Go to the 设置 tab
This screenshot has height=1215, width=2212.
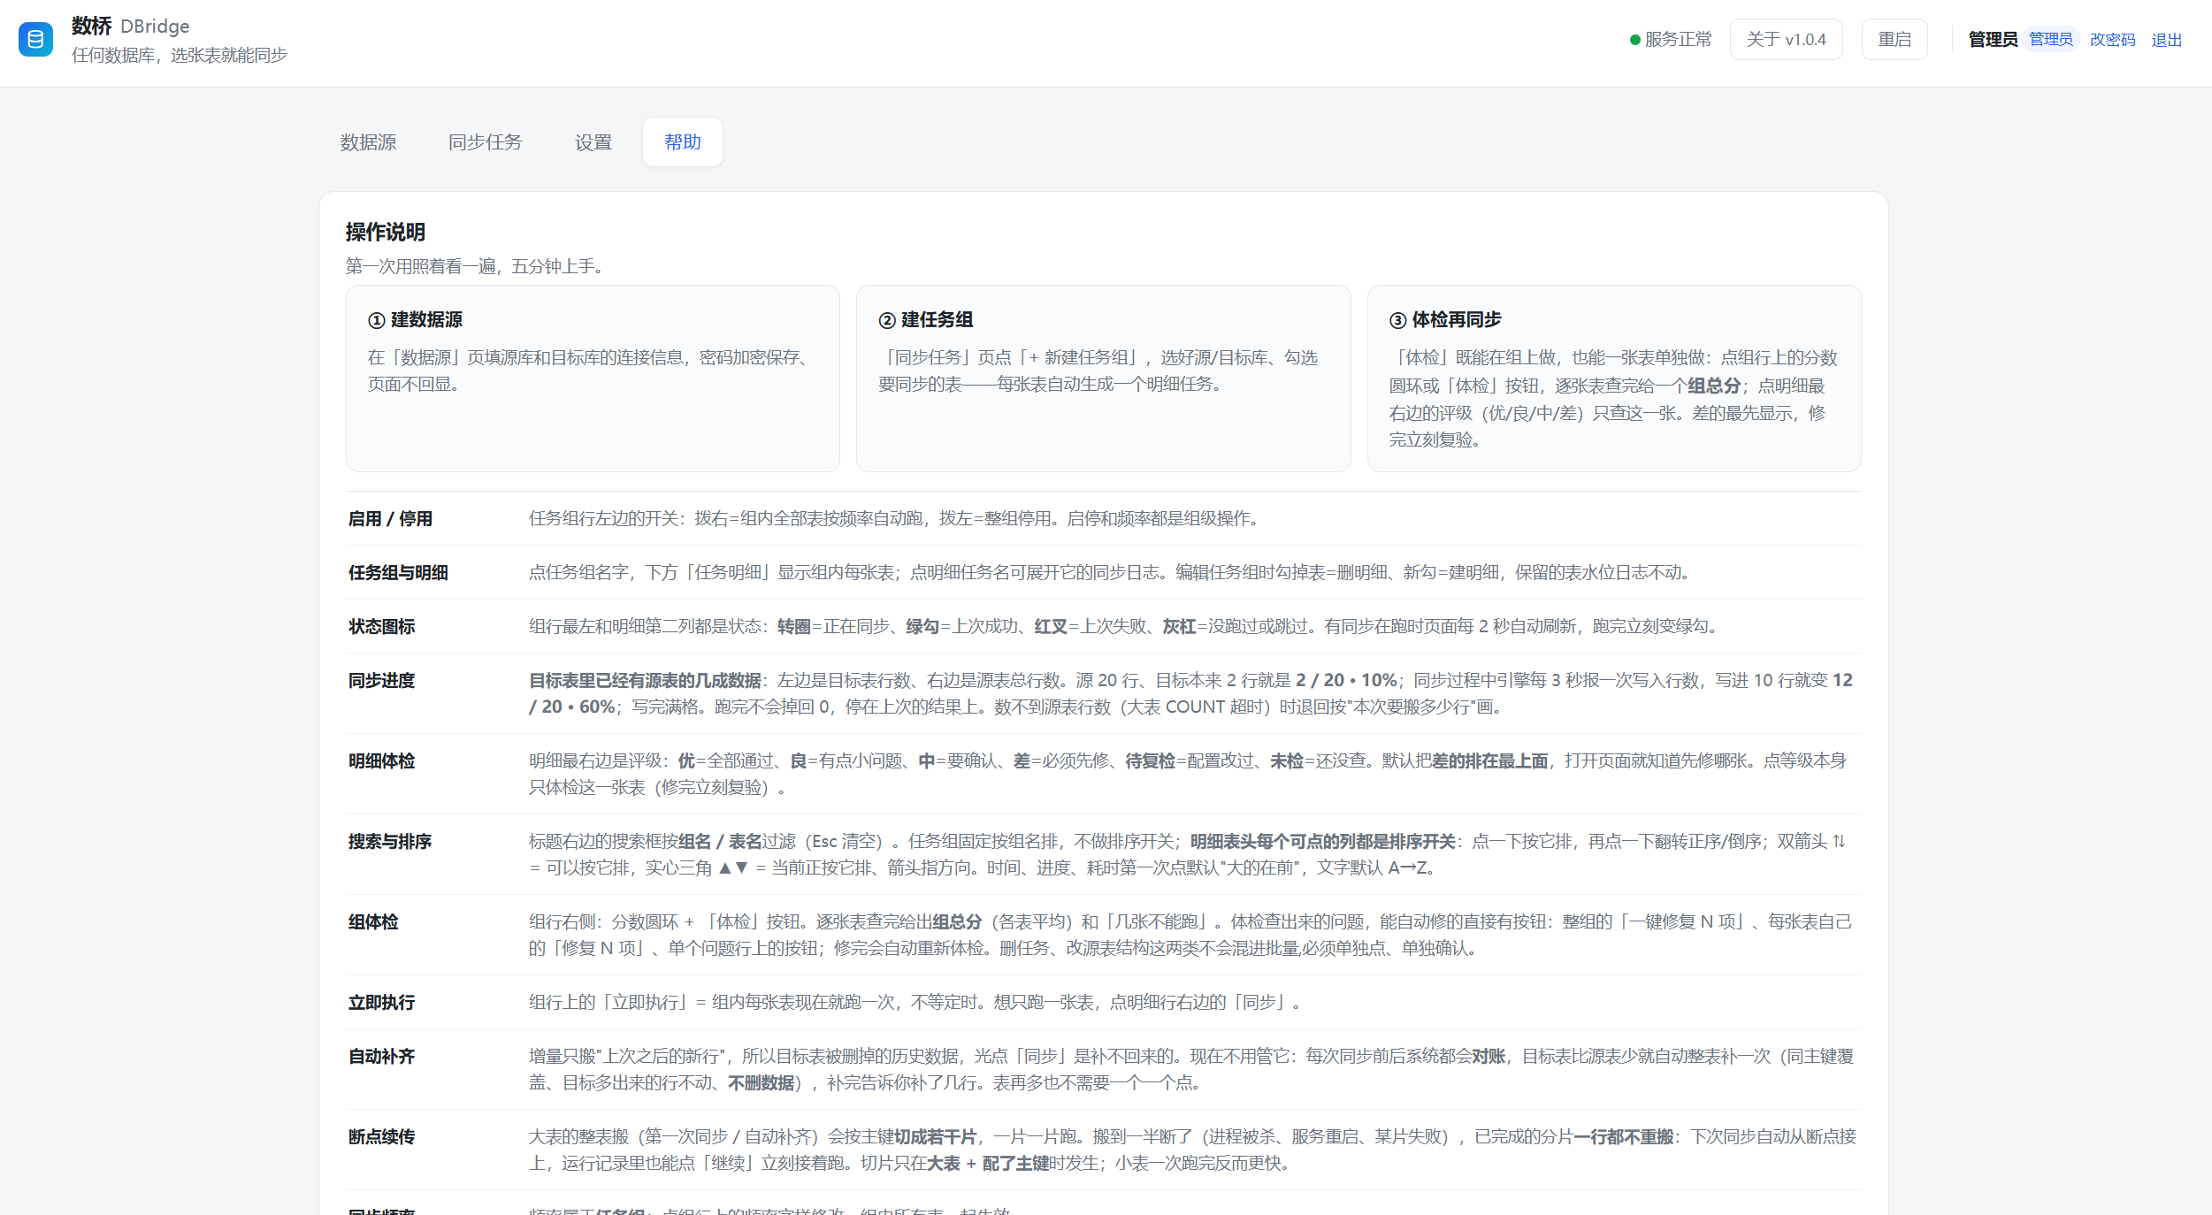coord(593,141)
